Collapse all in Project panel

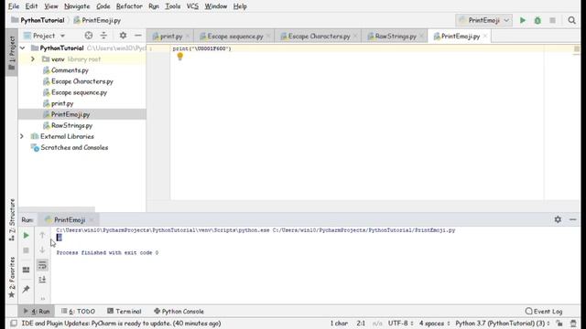103,36
